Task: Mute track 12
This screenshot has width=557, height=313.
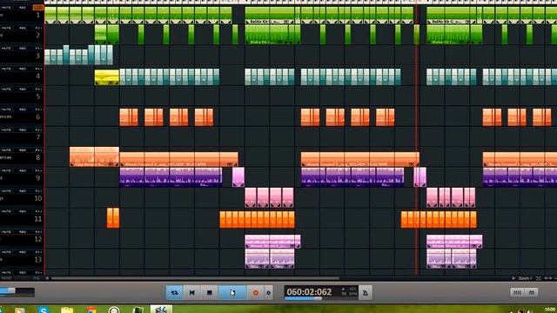Action: 6,232
